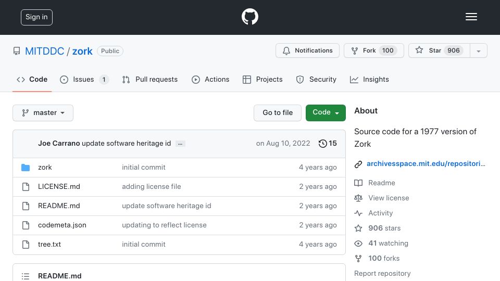Click the on Aug 10, 2022 commit date
Image resolution: width=500 pixels, height=281 pixels.
283,144
